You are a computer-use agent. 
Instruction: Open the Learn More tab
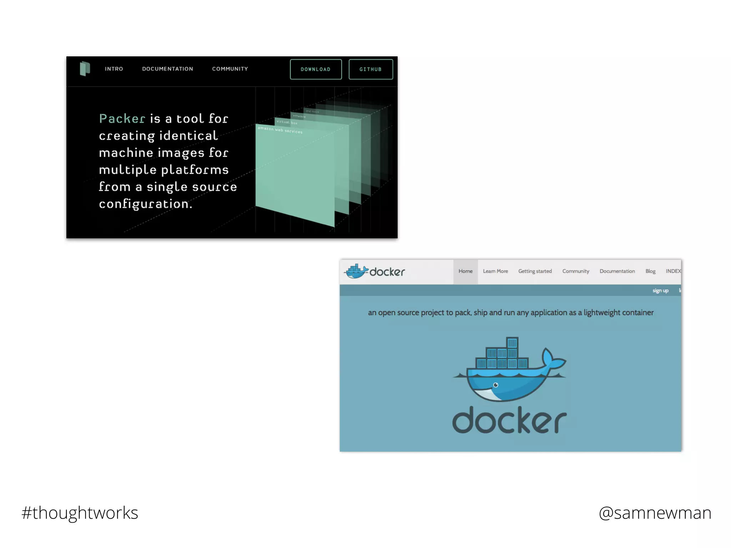point(495,272)
